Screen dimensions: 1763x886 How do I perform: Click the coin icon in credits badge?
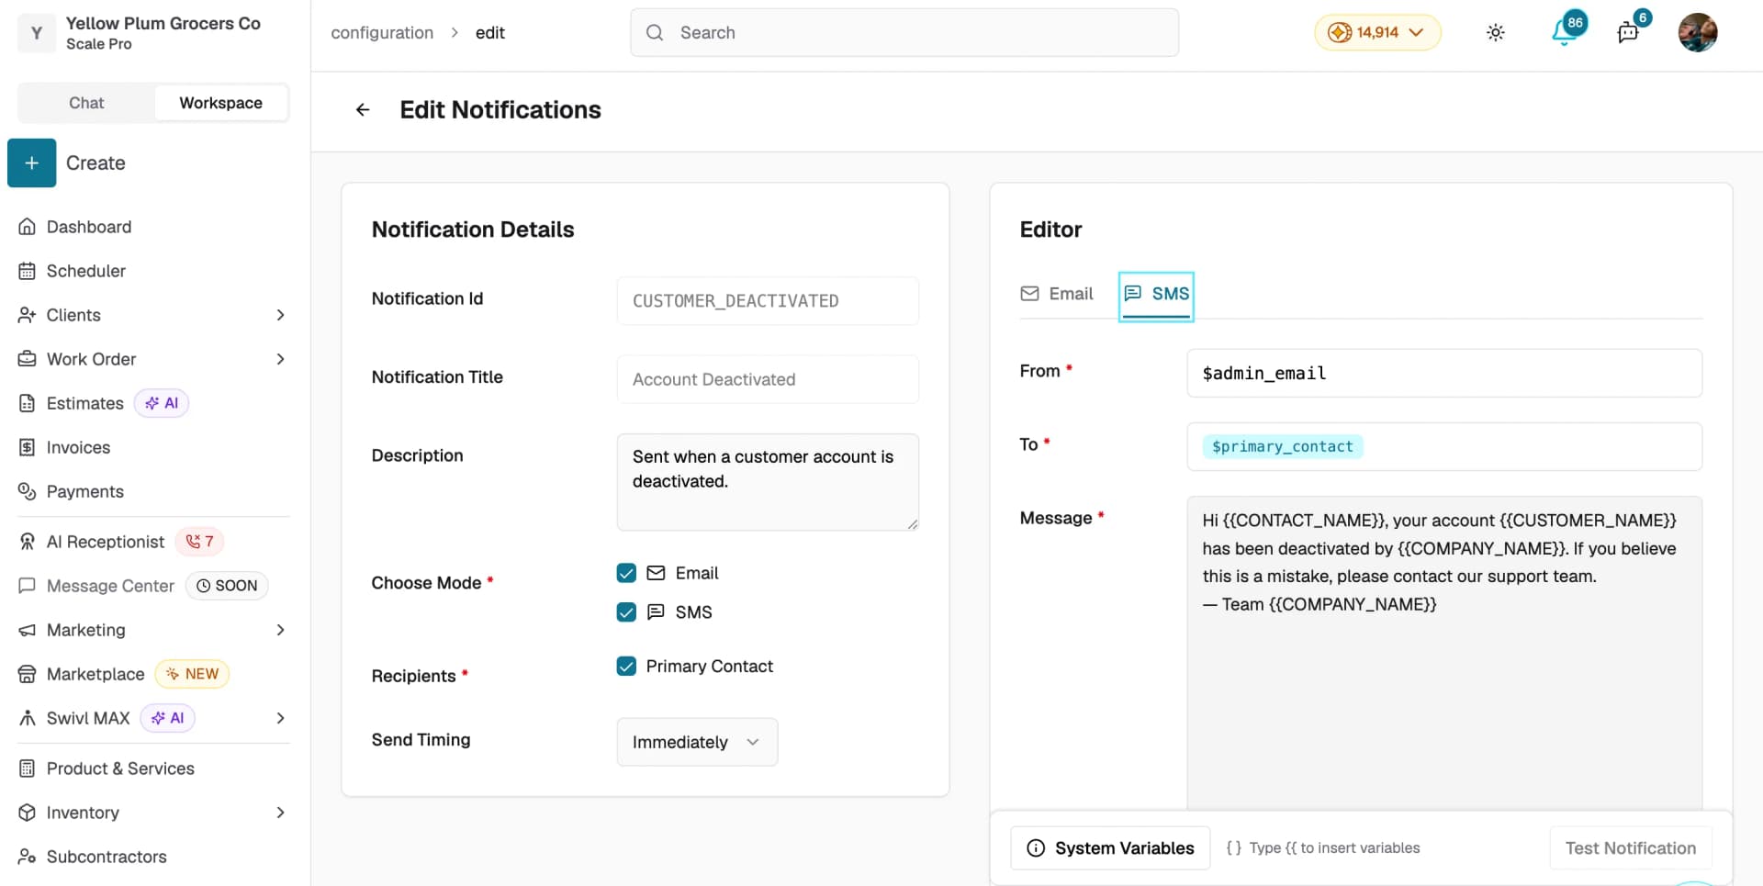(1340, 33)
